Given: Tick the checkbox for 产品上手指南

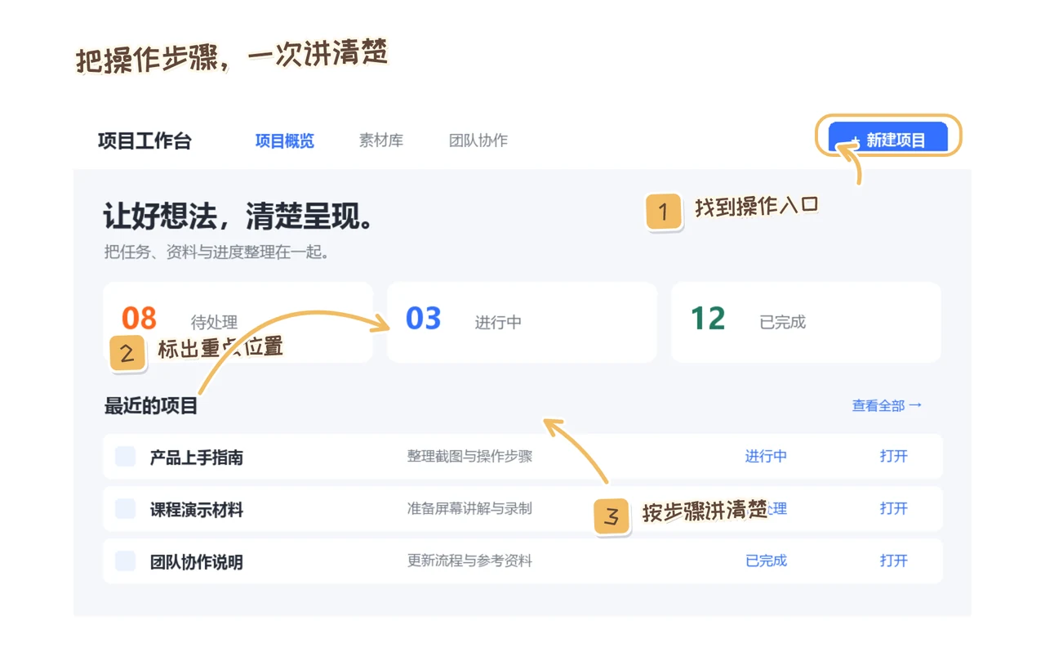Looking at the screenshot, I should (x=125, y=457).
